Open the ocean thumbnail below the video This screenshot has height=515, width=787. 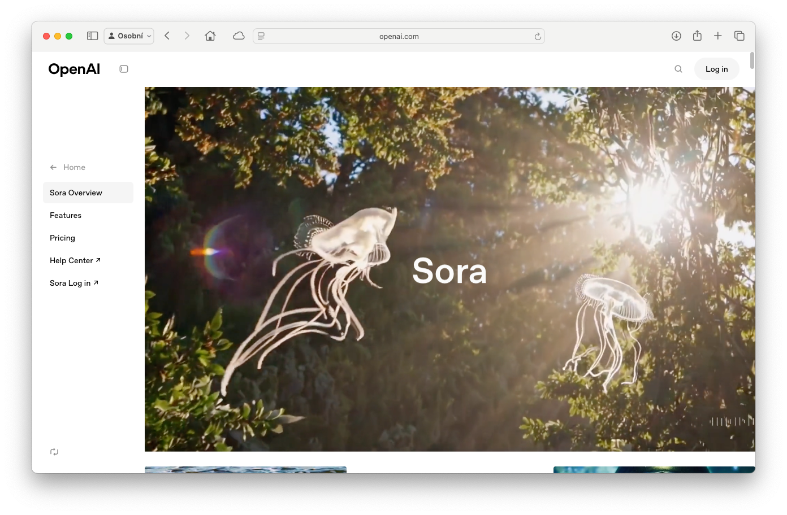pyautogui.click(x=245, y=470)
